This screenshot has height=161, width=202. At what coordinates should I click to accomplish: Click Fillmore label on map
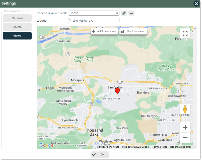(64, 29)
